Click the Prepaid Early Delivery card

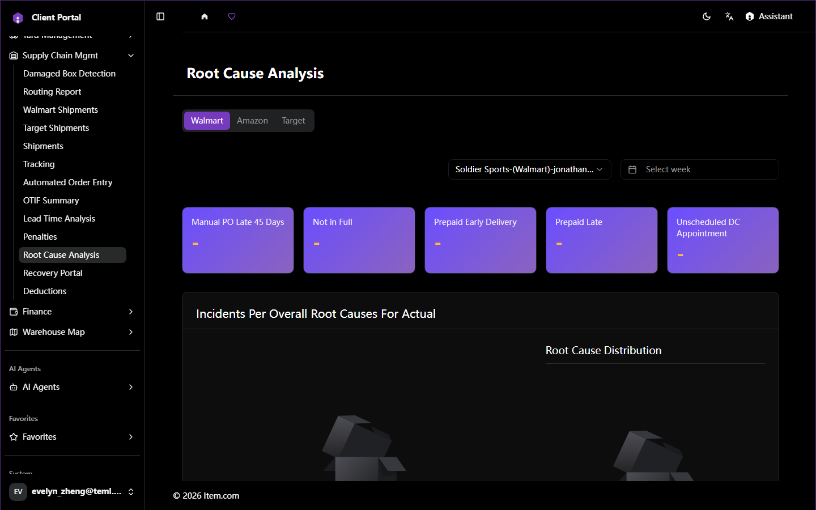click(x=481, y=240)
